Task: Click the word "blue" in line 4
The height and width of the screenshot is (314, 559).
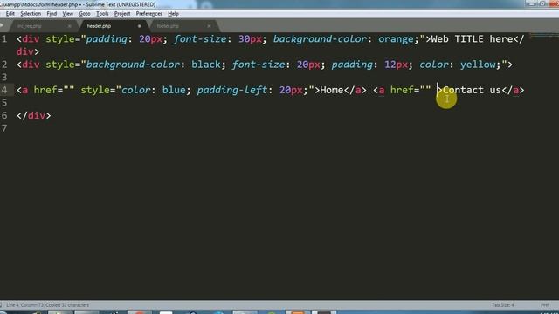Action: pos(174,90)
